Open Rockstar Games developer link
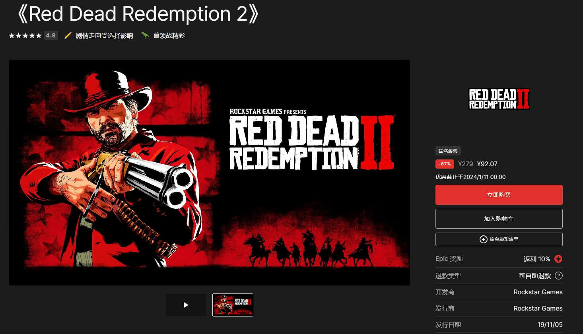The image size is (583, 334). click(538, 292)
